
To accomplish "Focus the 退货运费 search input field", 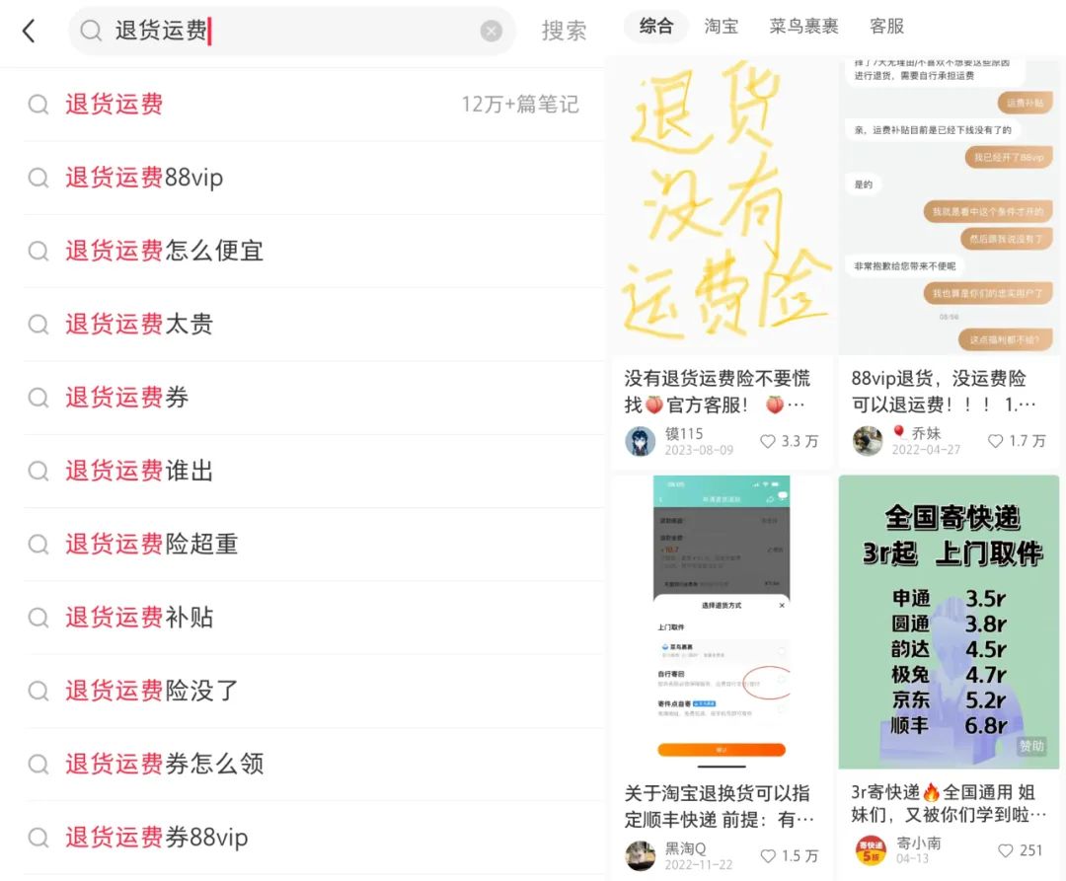I will click(292, 31).
